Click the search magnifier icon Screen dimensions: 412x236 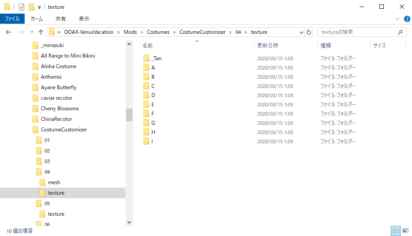point(400,32)
